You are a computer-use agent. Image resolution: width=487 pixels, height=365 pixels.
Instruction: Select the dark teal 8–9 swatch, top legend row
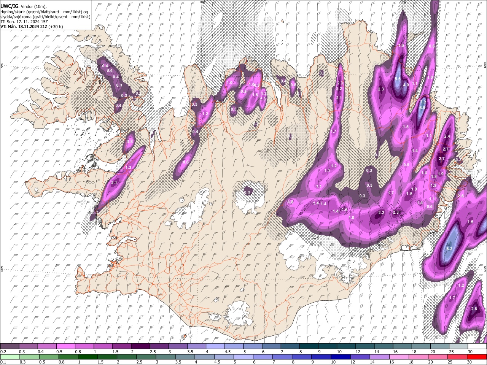pyautogui.click(x=309, y=346)
